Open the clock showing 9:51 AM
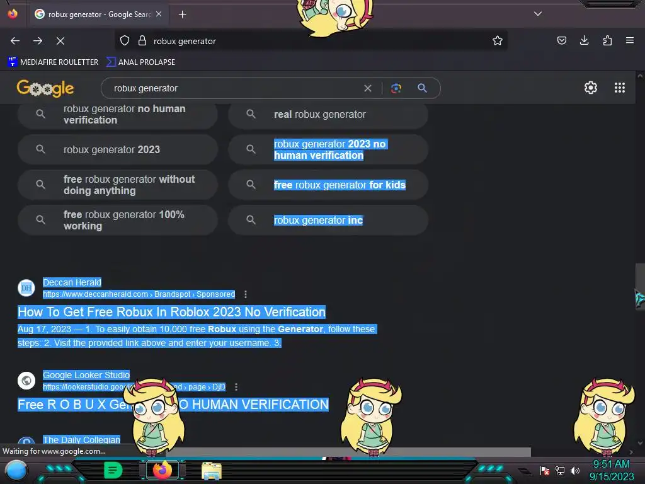Screen dimensions: 645x484 point(611,470)
